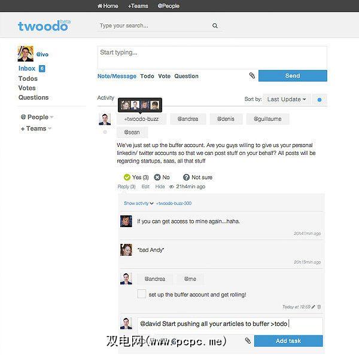The image size is (359, 355).
Task: Attach a file using the paperclip beside Send
Action: click(x=252, y=75)
